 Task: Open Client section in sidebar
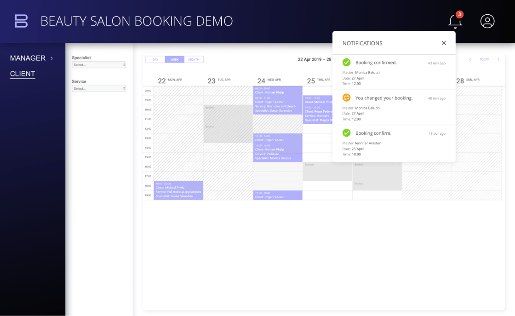pos(23,74)
